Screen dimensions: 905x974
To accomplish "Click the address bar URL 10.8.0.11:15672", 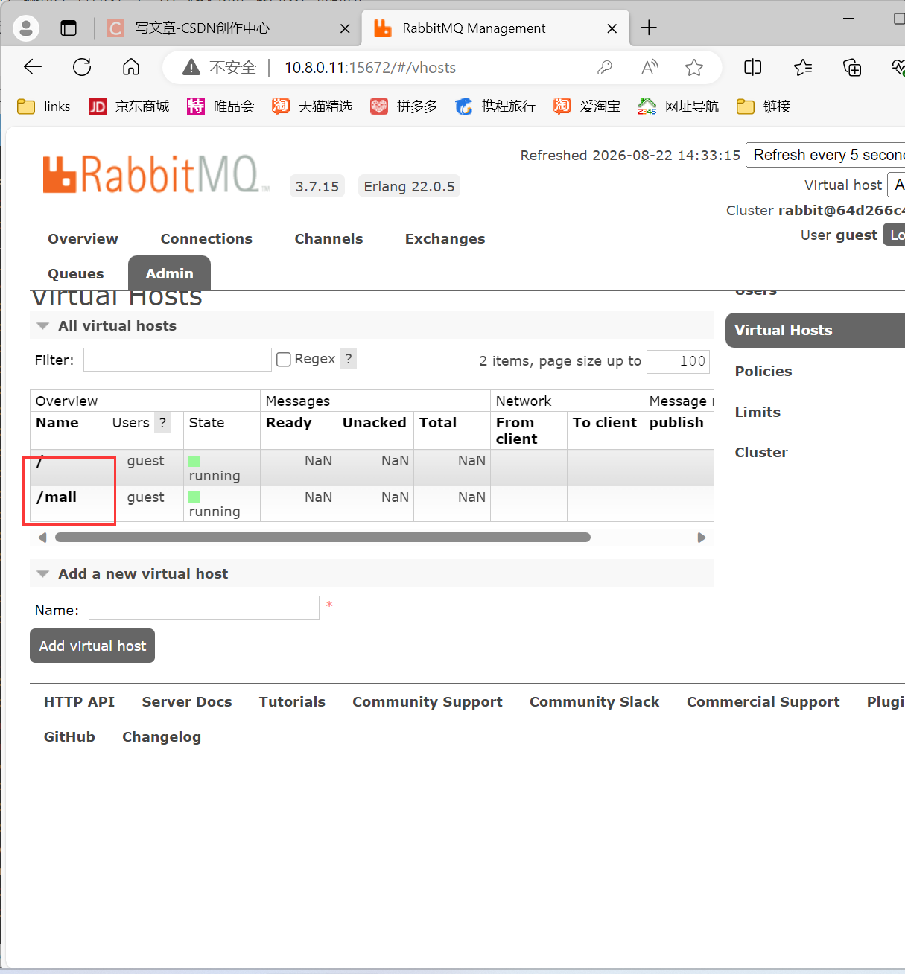I will [x=370, y=68].
